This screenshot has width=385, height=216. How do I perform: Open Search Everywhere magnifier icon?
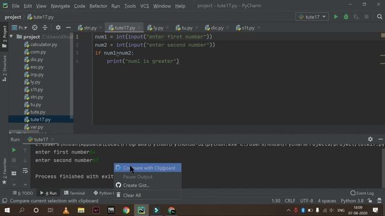380,17
